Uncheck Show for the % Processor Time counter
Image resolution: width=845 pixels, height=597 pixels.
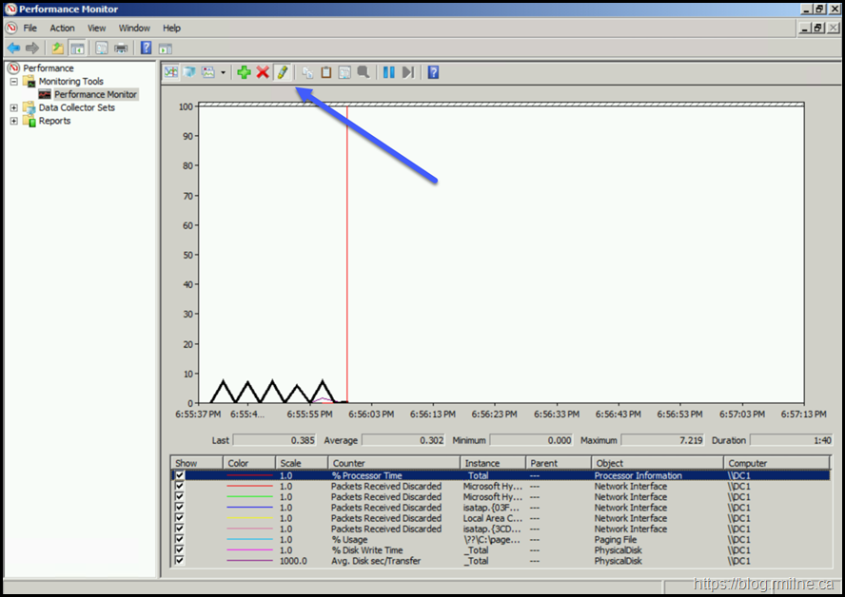tap(180, 475)
